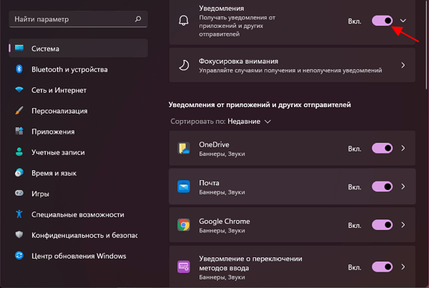Click Баннеры, Звуки under OneDrive

(x=222, y=154)
